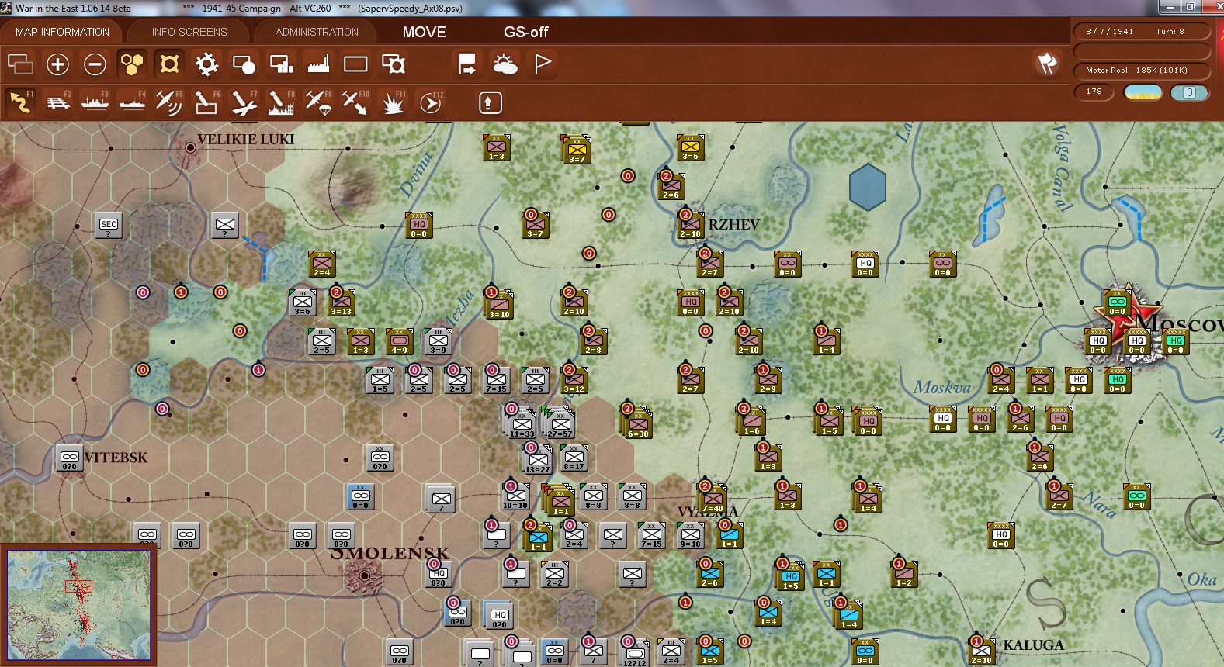Click the screen-with-gear toolbar icon
The width and height of the screenshot is (1224, 667).
pos(394,64)
